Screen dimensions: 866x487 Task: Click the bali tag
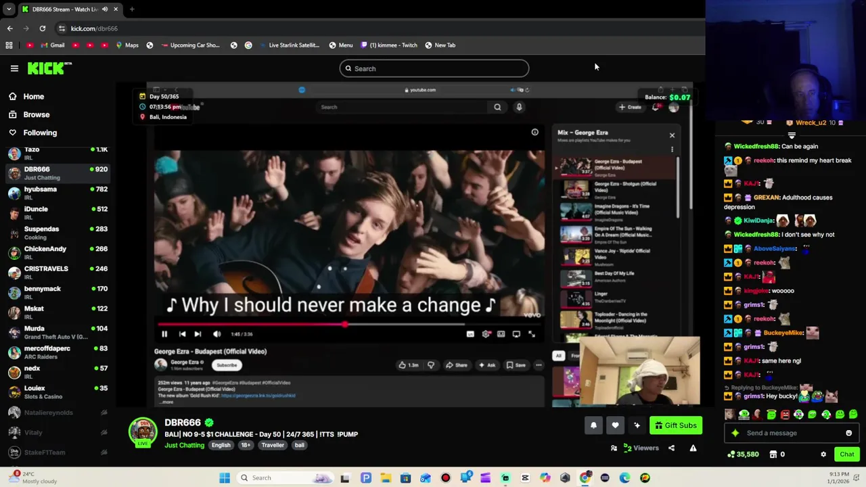(x=299, y=445)
